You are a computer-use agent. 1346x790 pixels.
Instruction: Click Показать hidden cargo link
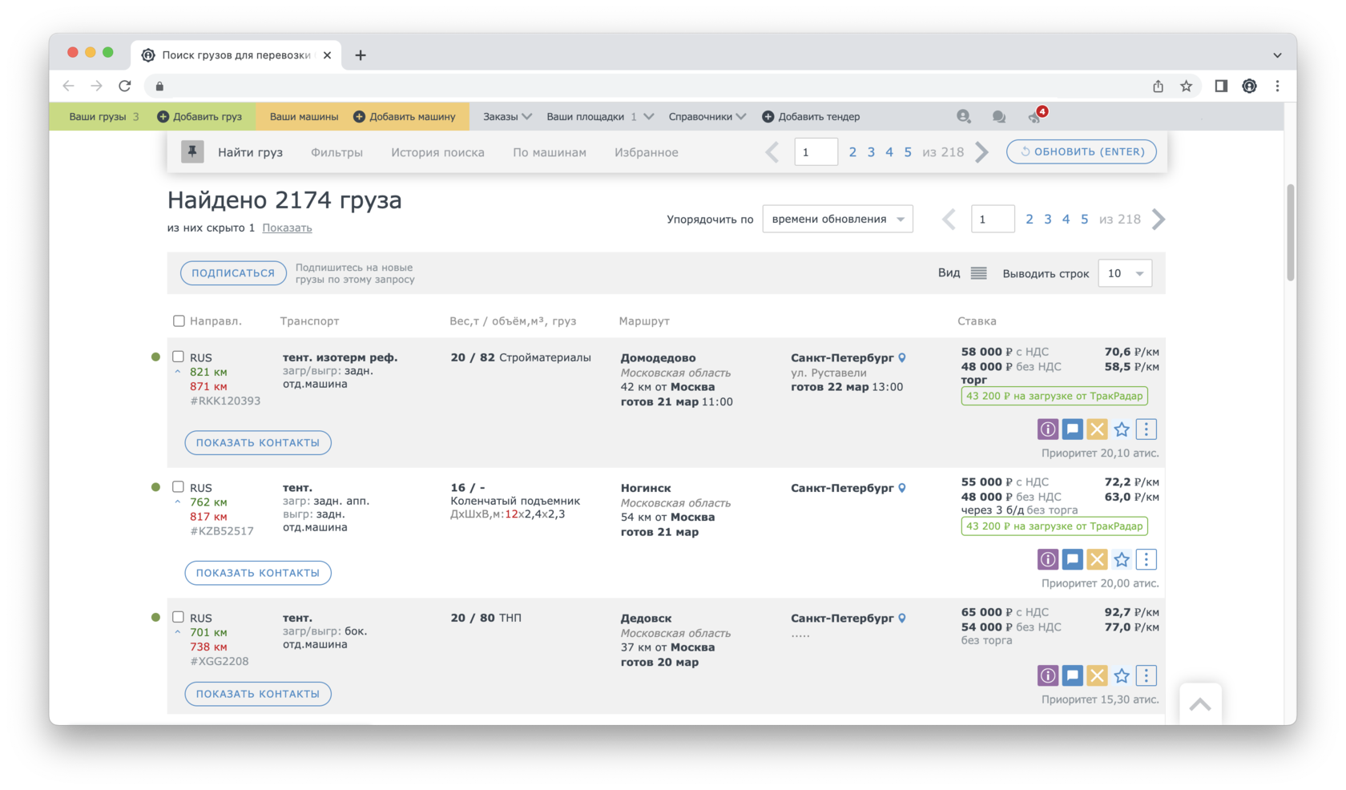(x=287, y=228)
